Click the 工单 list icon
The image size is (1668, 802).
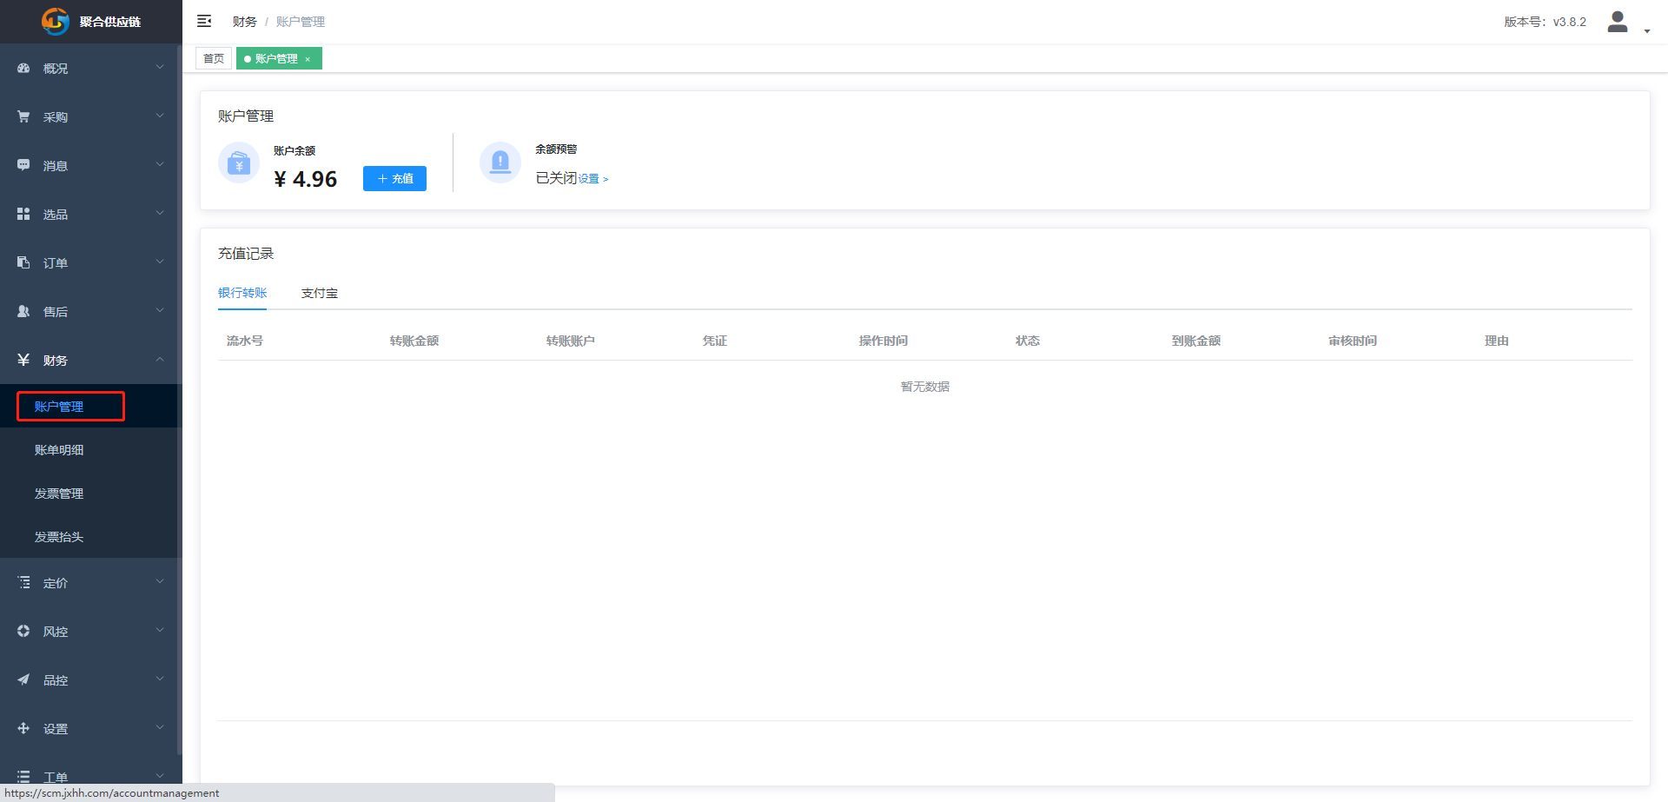[23, 776]
